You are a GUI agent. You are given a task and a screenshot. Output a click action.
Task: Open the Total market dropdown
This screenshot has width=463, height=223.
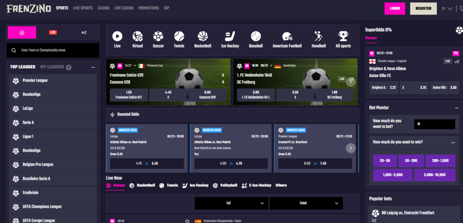click(306, 203)
